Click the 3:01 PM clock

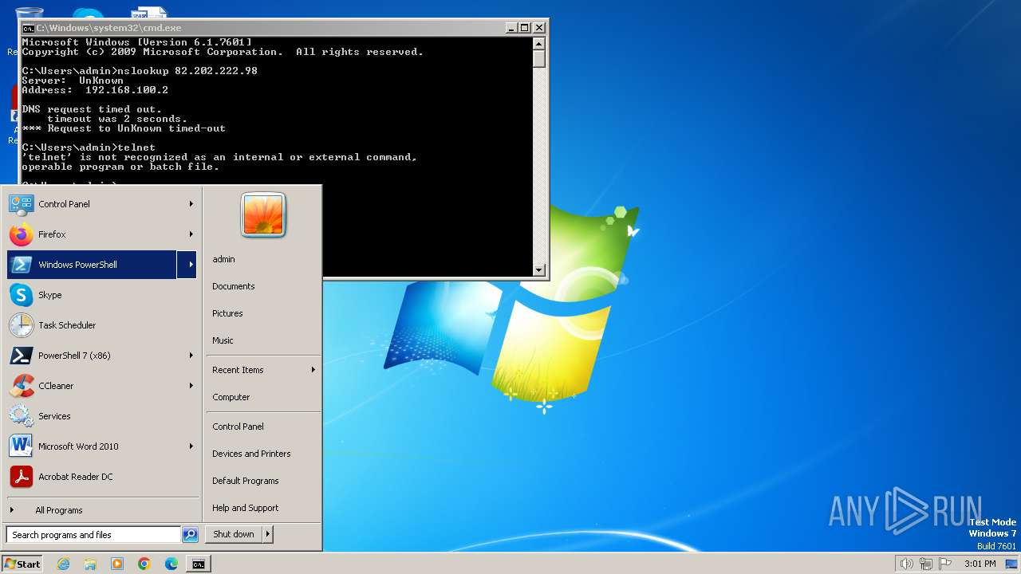pos(980,564)
